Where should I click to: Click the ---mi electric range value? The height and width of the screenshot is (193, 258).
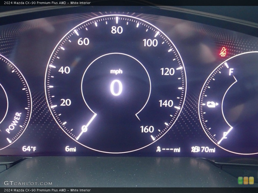(171, 150)
